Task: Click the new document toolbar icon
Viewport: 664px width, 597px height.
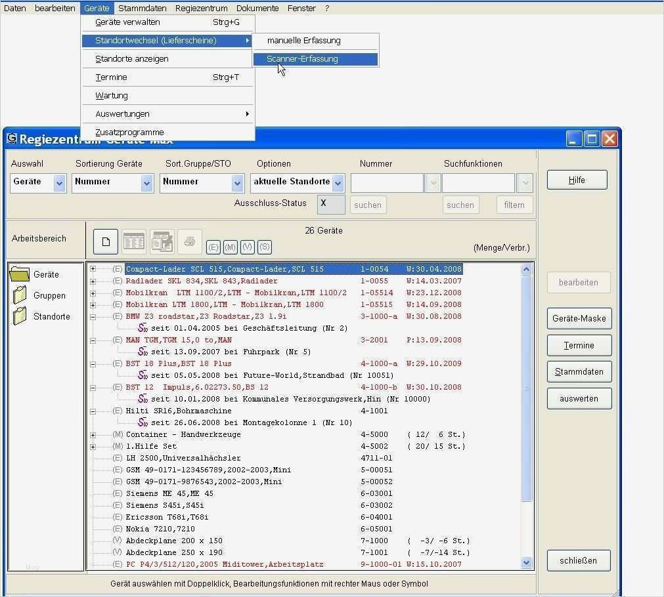Action: click(106, 241)
